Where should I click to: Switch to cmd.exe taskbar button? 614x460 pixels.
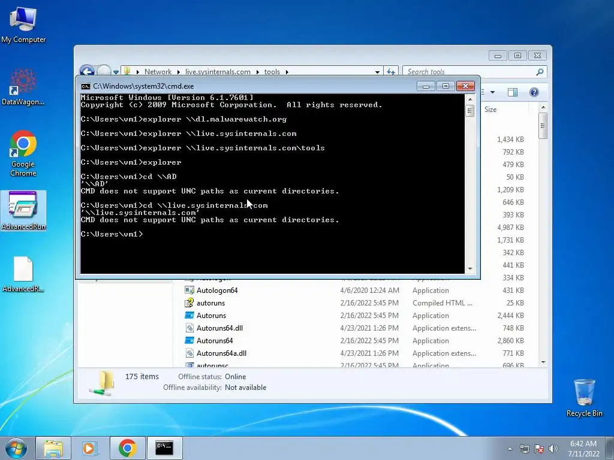coord(164,448)
